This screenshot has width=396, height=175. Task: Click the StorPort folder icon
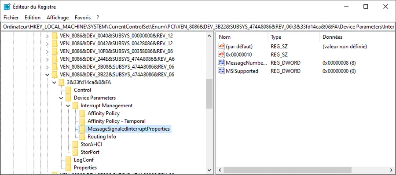75,152
